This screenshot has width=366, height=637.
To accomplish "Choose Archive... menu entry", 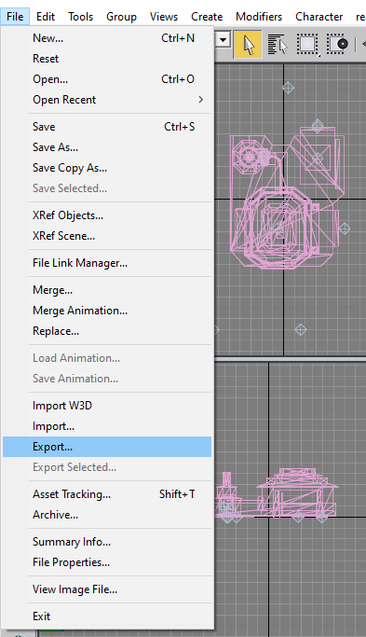I will coord(107,515).
